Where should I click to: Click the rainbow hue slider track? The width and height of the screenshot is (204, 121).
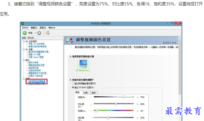[x=113, y=111]
